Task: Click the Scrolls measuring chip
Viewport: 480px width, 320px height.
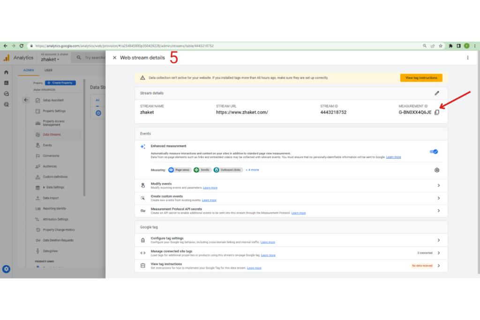Action: pos(202,170)
